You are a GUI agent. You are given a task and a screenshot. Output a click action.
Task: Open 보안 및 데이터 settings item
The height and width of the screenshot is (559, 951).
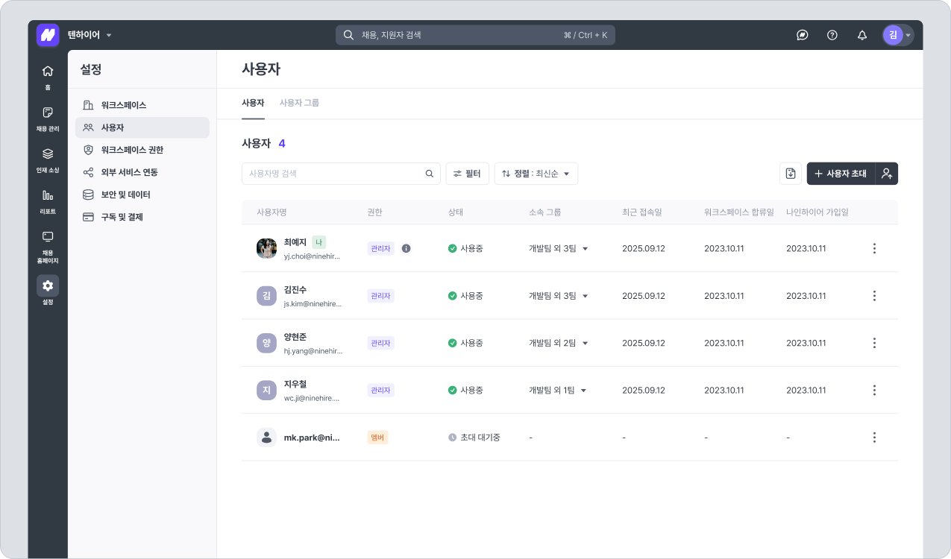tap(142, 195)
